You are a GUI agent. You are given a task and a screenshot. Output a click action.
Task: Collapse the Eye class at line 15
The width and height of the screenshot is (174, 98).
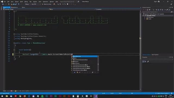coord(14,43)
